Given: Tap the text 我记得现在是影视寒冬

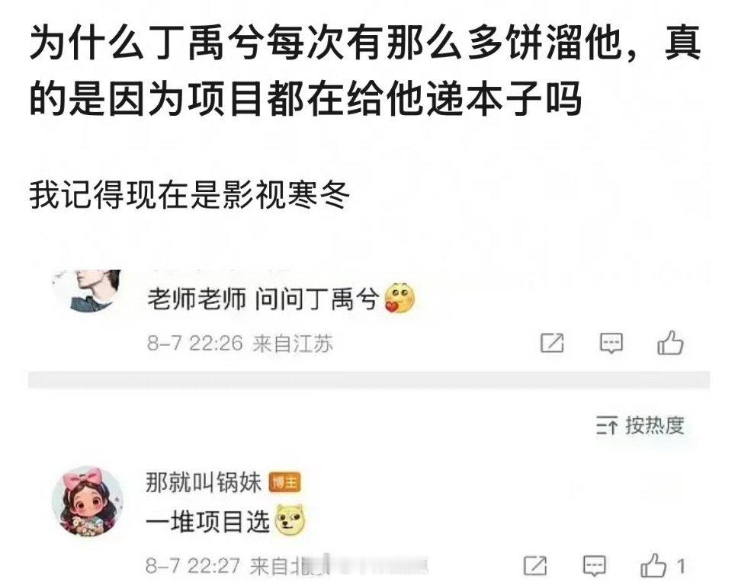Looking at the screenshot, I should 189,195.
